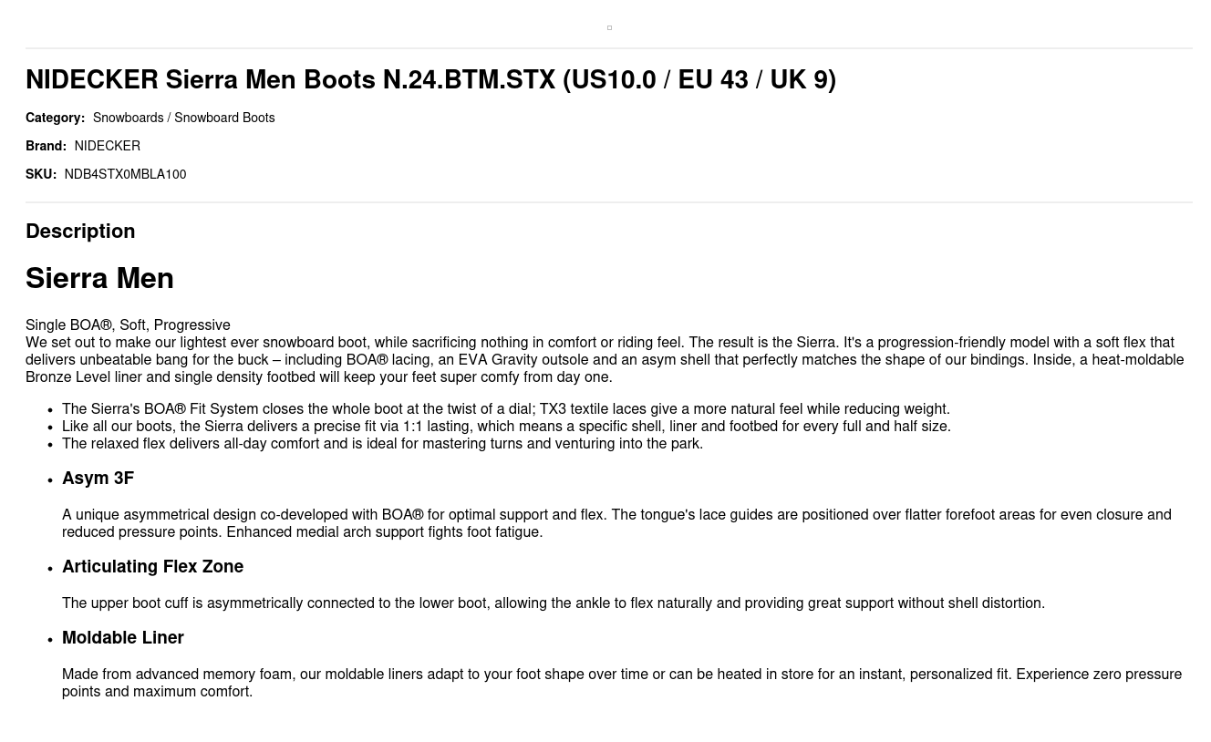Click the bullet about relaxed flex comfort
This screenshot has width=1211, height=742.
(382, 444)
